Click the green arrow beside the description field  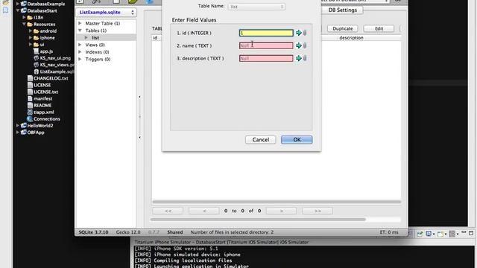click(299, 58)
